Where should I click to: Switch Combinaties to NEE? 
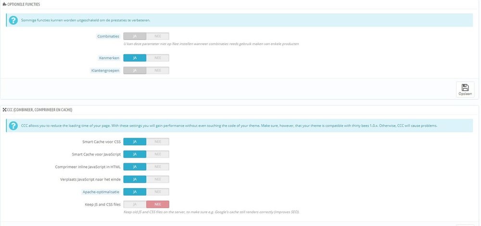158,36
